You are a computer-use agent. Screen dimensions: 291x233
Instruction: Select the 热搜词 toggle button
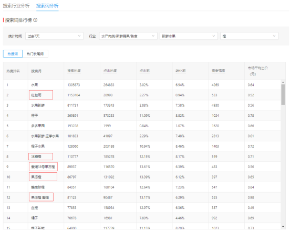click(13, 54)
